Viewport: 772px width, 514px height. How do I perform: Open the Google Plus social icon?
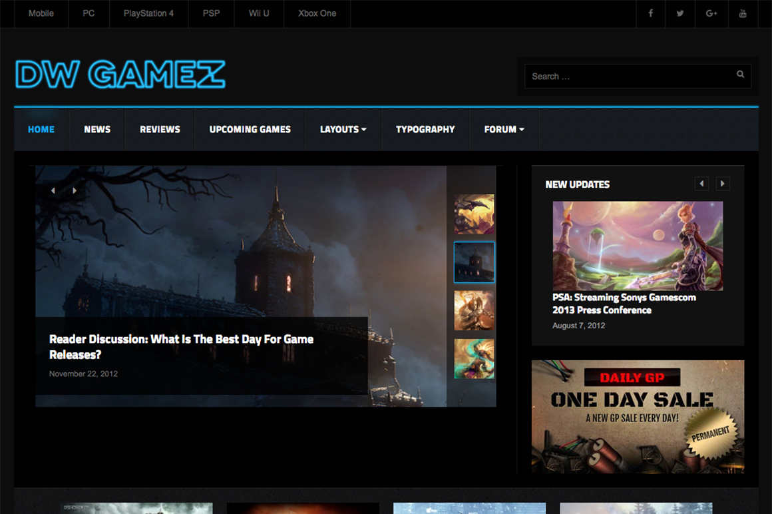point(711,13)
